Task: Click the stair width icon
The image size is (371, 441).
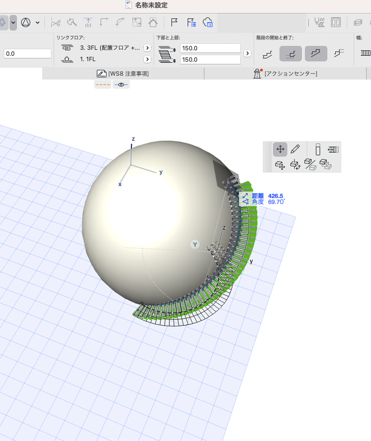Action: click(366, 53)
